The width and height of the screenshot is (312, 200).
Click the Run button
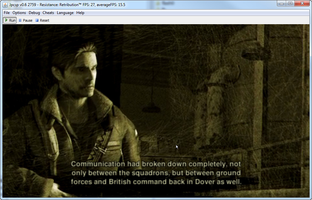click(x=10, y=20)
